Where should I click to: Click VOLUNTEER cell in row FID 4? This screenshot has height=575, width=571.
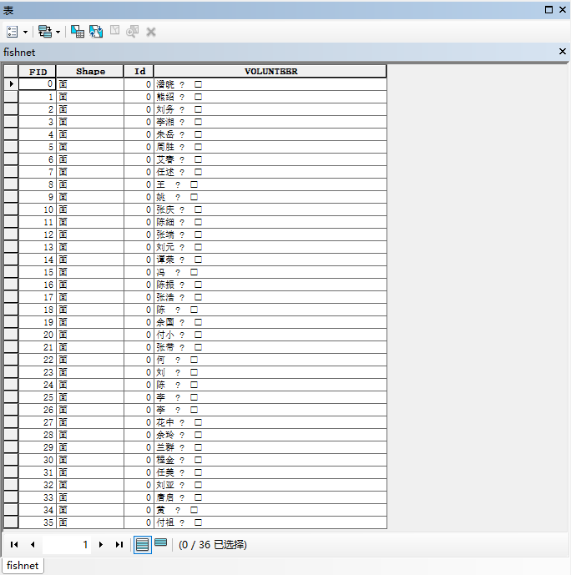point(270,134)
